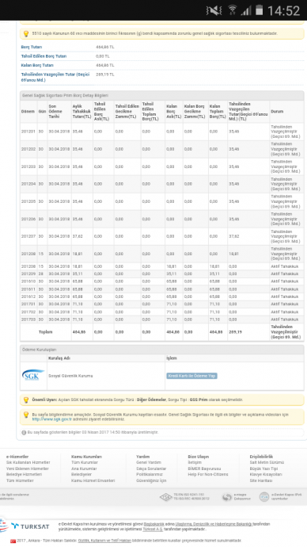Open the www.sgk.gov.tr link

[52, 419]
